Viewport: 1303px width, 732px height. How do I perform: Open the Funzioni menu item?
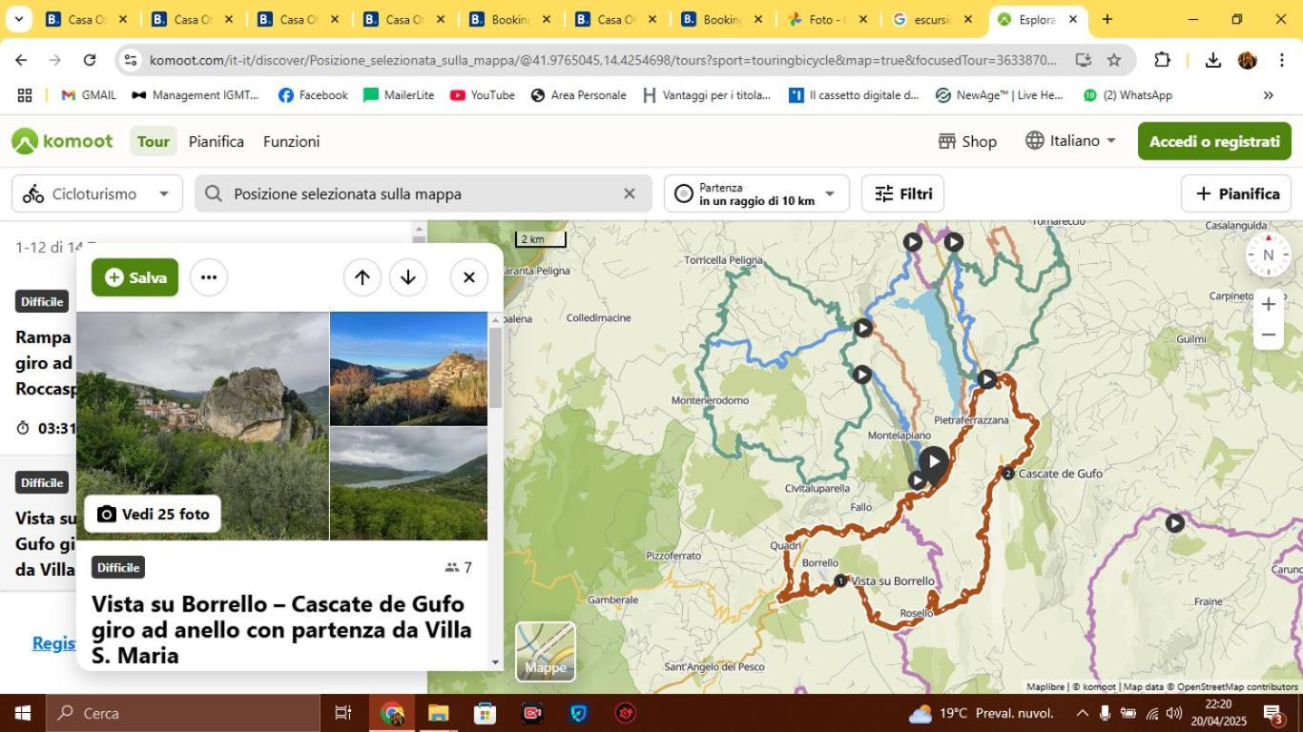(x=291, y=141)
